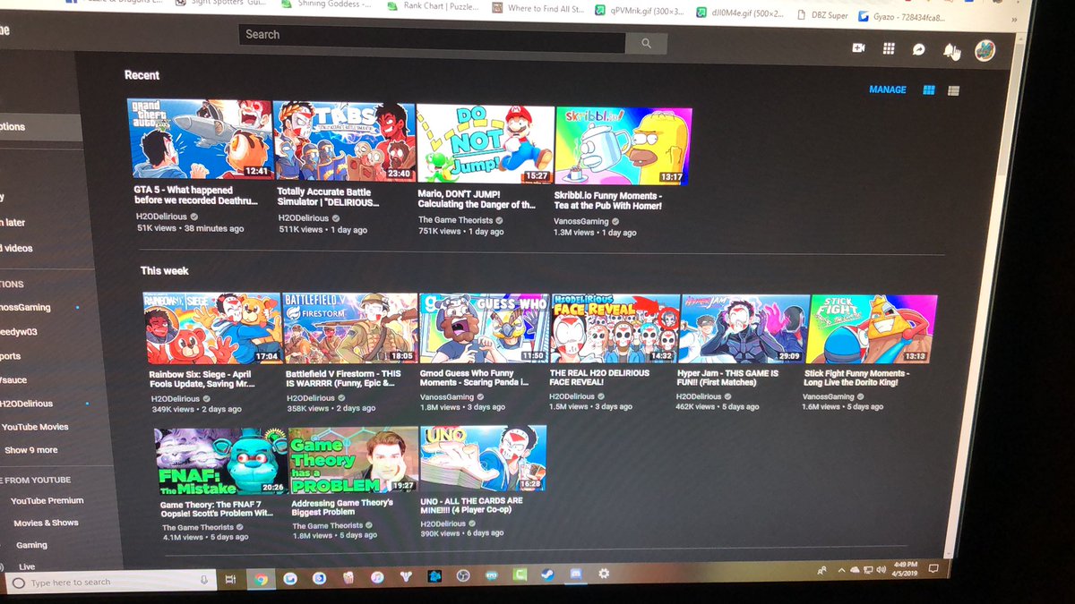Open Discord from the taskbar

pos(576,574)
